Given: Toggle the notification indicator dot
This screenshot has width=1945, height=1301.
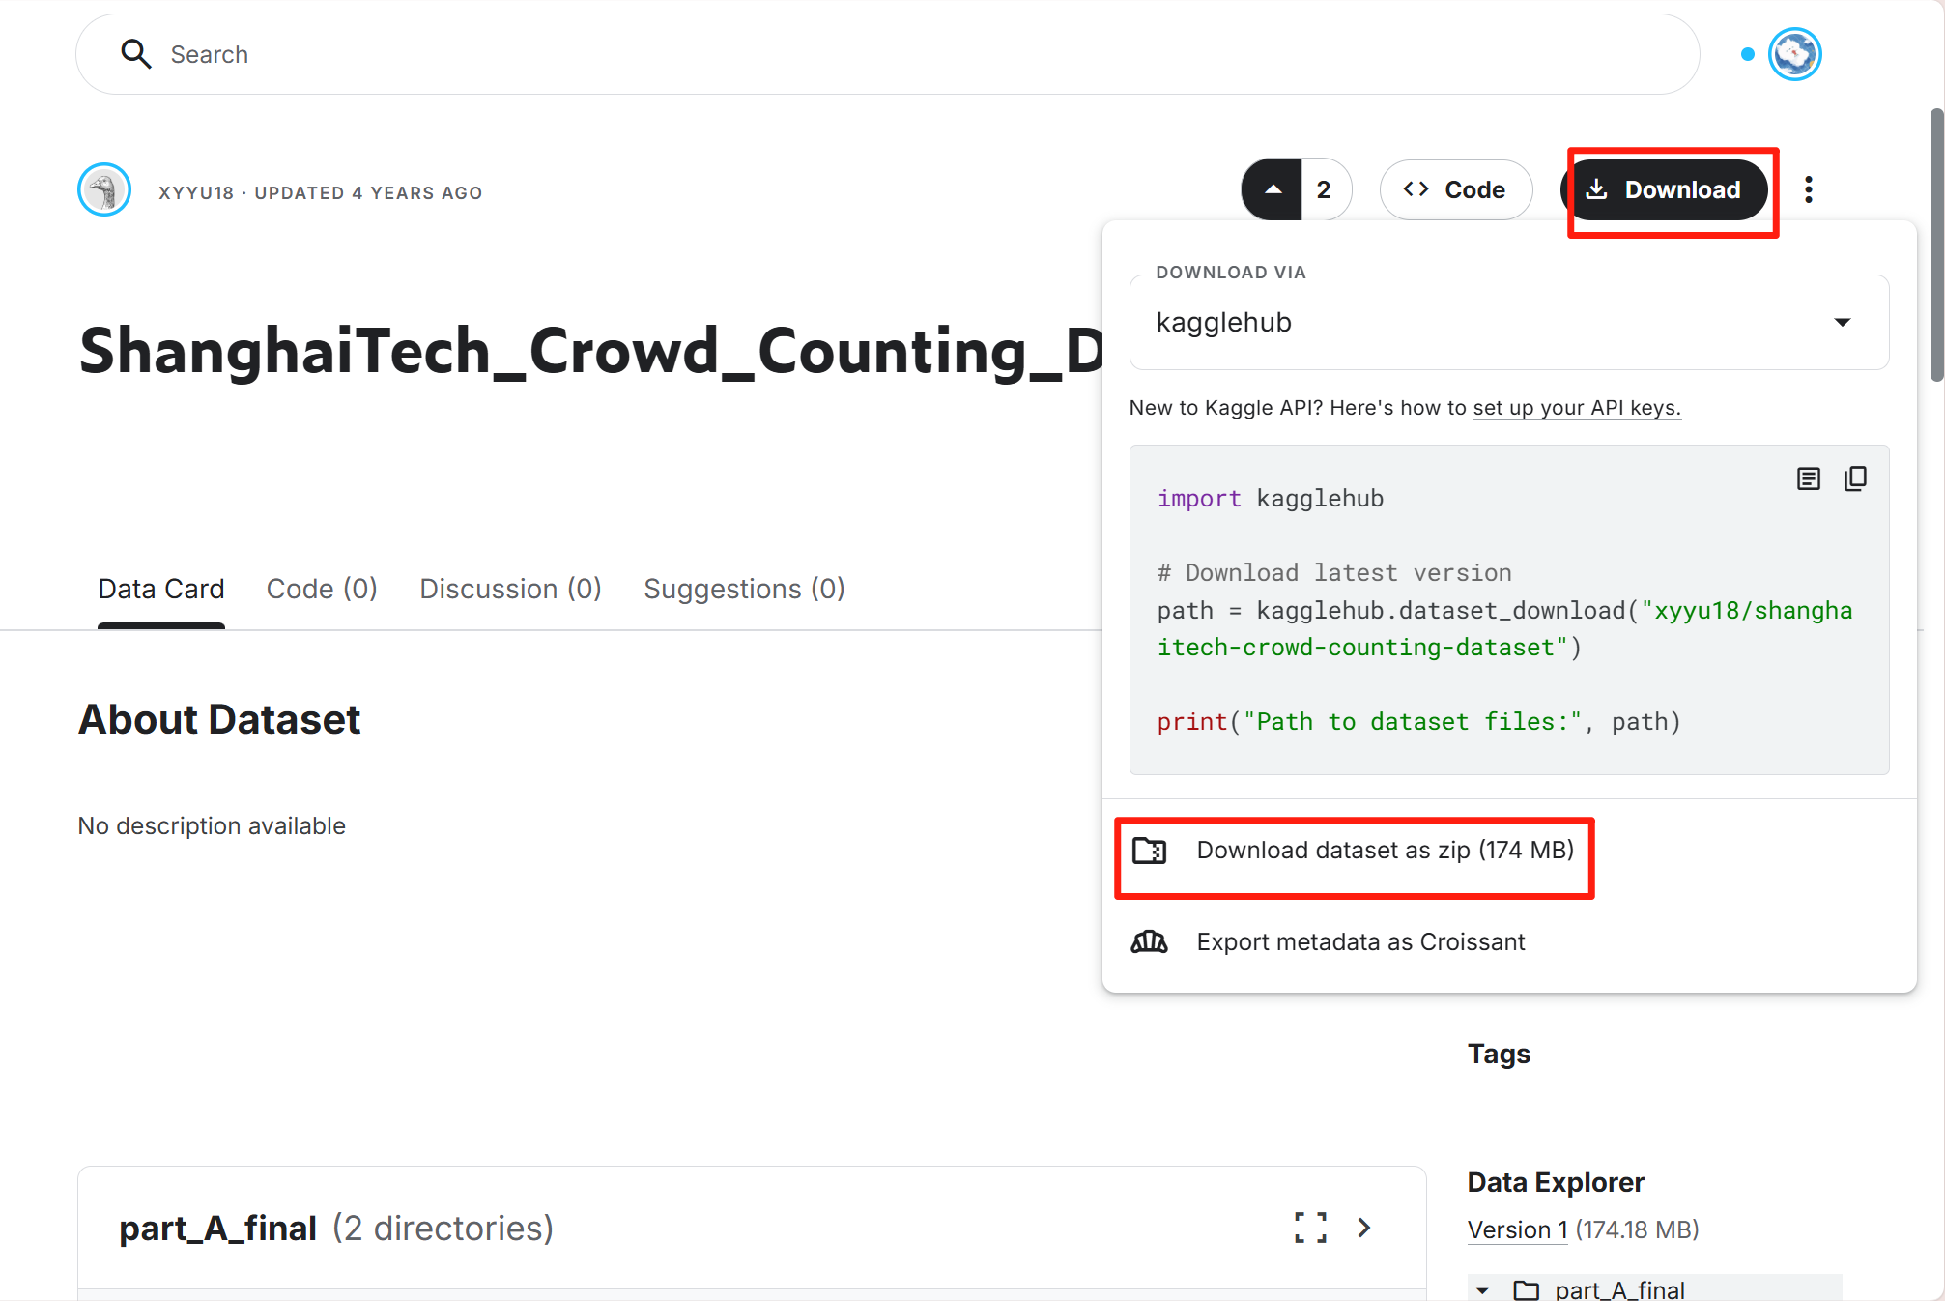Looking at the screenshot, I should tap(1747, 55).
